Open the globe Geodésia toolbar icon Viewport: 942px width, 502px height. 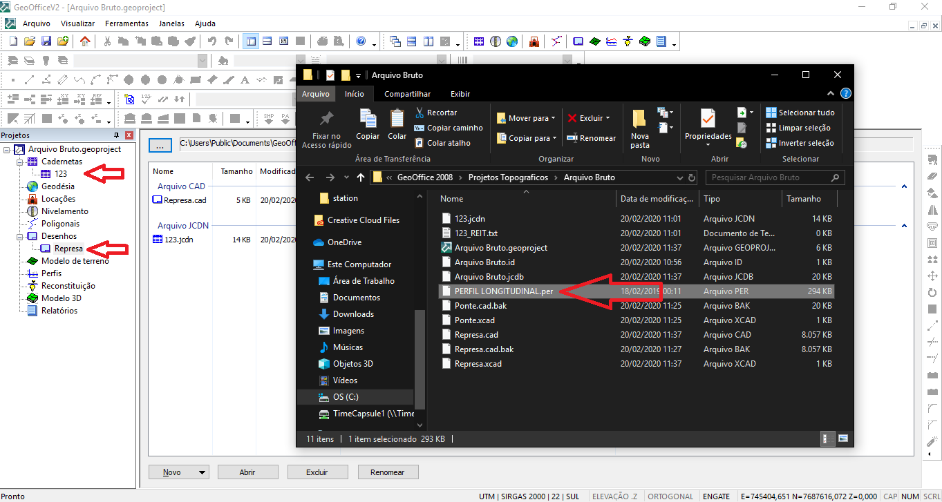pos(512,41)
